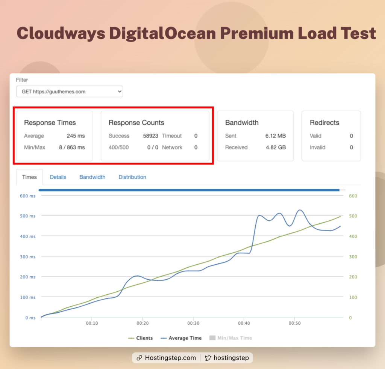Click the Valid label in Redirects
385x369 pixels.
[x=315, y=136]
